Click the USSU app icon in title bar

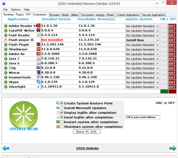click(x=4, y=4)
